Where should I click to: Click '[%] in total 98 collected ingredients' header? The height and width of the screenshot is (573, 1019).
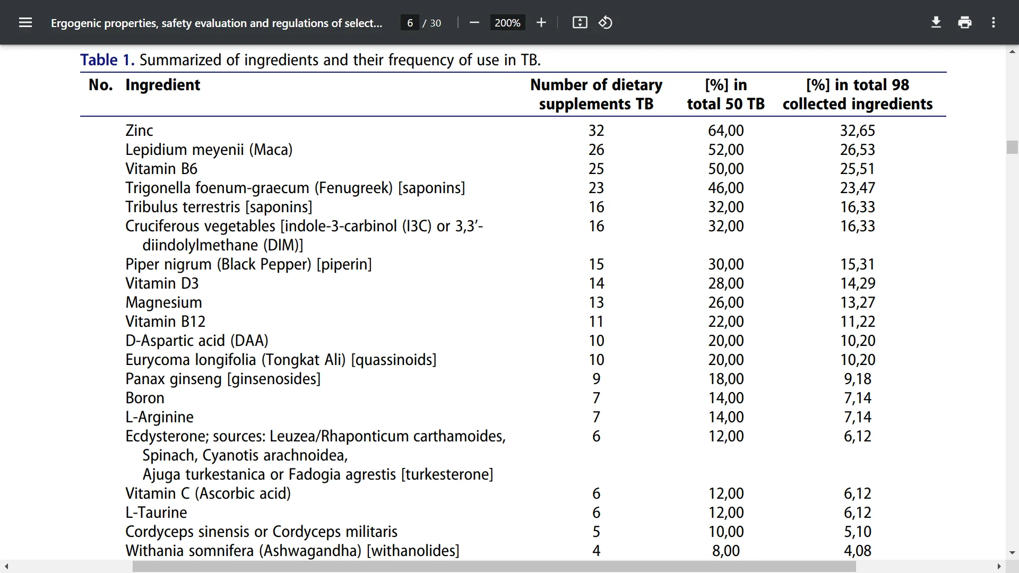coord(858,94)
